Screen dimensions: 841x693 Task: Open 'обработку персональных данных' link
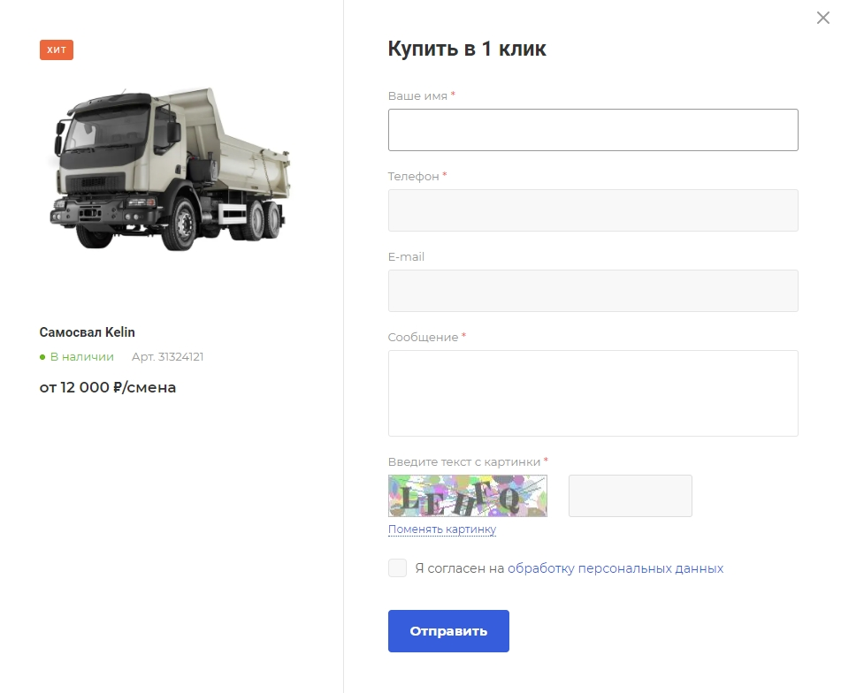click(615, 568)
